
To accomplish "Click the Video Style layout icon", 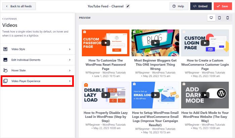I will [x=5, y=49].
